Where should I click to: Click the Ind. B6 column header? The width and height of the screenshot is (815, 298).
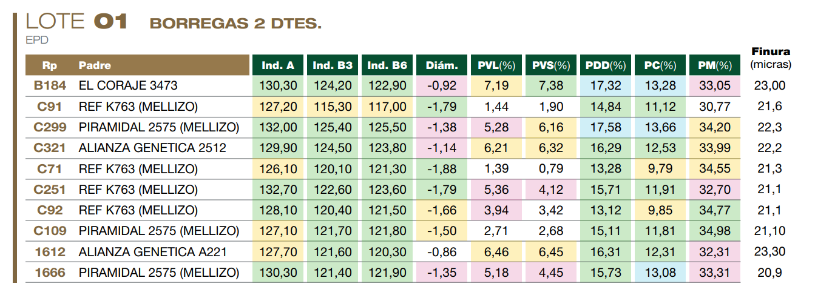(387, 65)
